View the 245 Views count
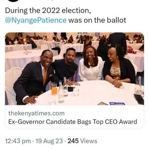This screenshot has width=149, height=149. (x=82, y=141)
